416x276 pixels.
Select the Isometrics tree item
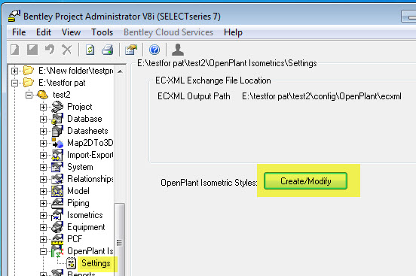(85, 215)
